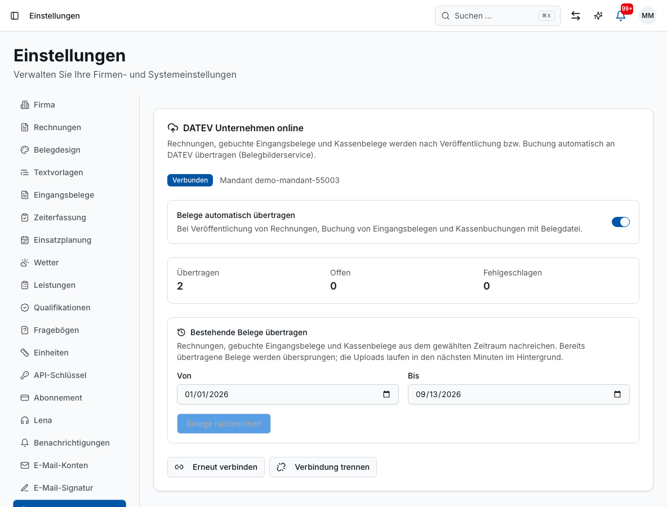This screenshot has height=507, width=667.
Task: Click the Fragebögen question file icon
Action: pos(25,330)
